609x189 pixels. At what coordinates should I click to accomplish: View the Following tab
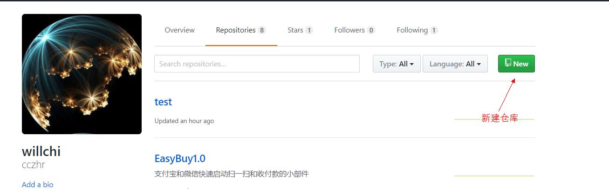click(417, 30)
